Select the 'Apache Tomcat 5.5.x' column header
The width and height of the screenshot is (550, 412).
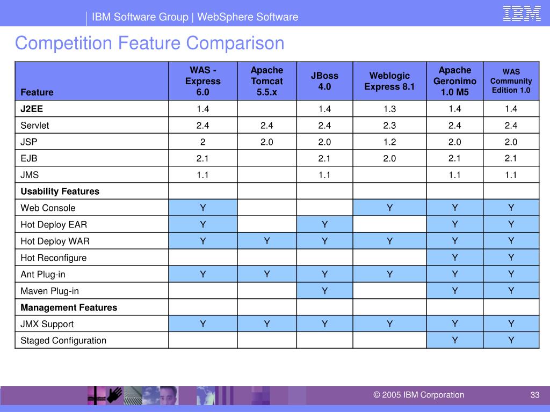266,81
